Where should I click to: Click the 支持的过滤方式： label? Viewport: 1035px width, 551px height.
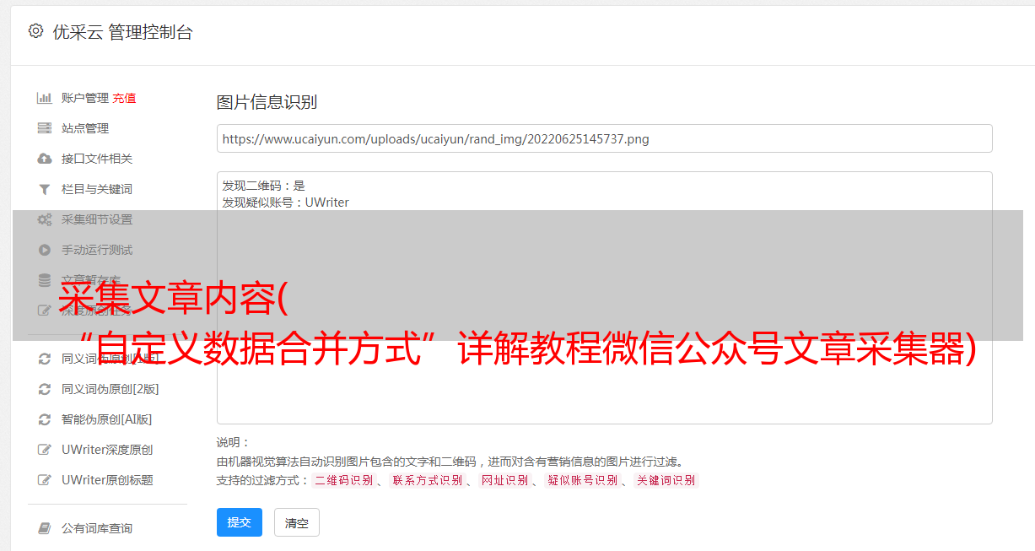tap(263, 480)
